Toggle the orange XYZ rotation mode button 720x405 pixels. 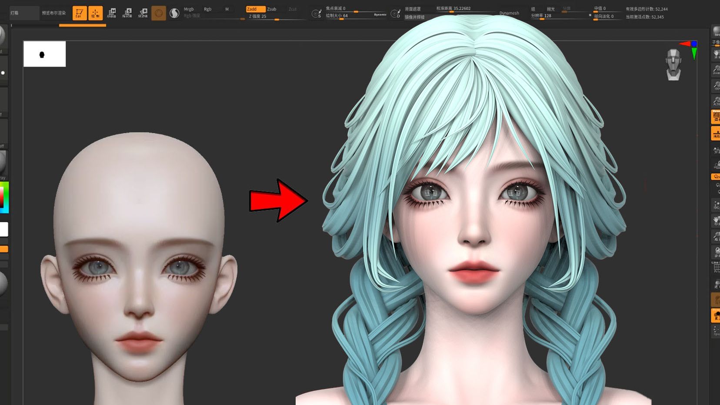716,177
